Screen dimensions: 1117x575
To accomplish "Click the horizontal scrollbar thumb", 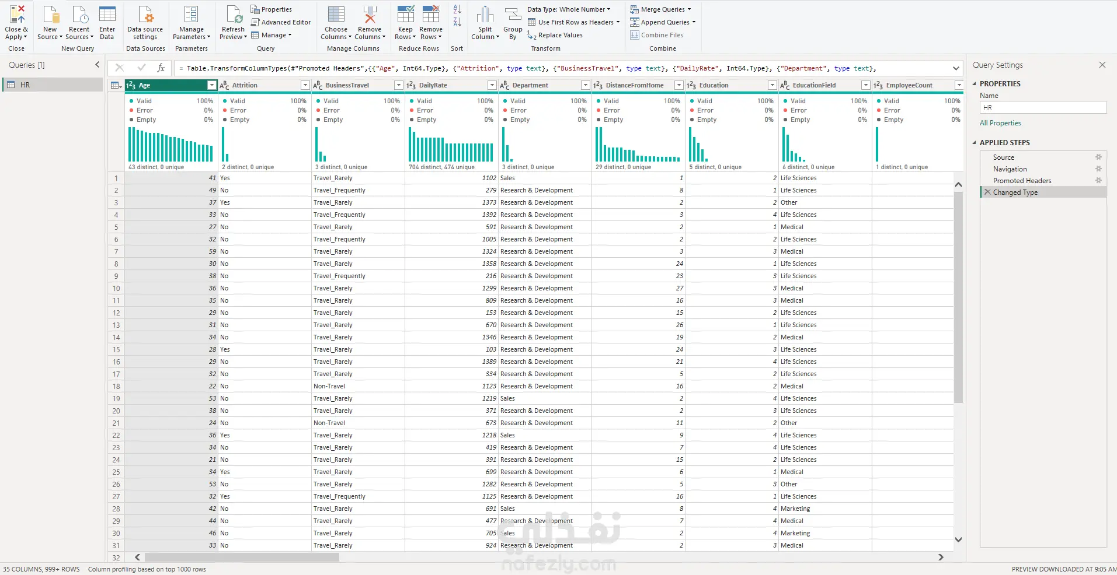I will click(x=242, y=557).
